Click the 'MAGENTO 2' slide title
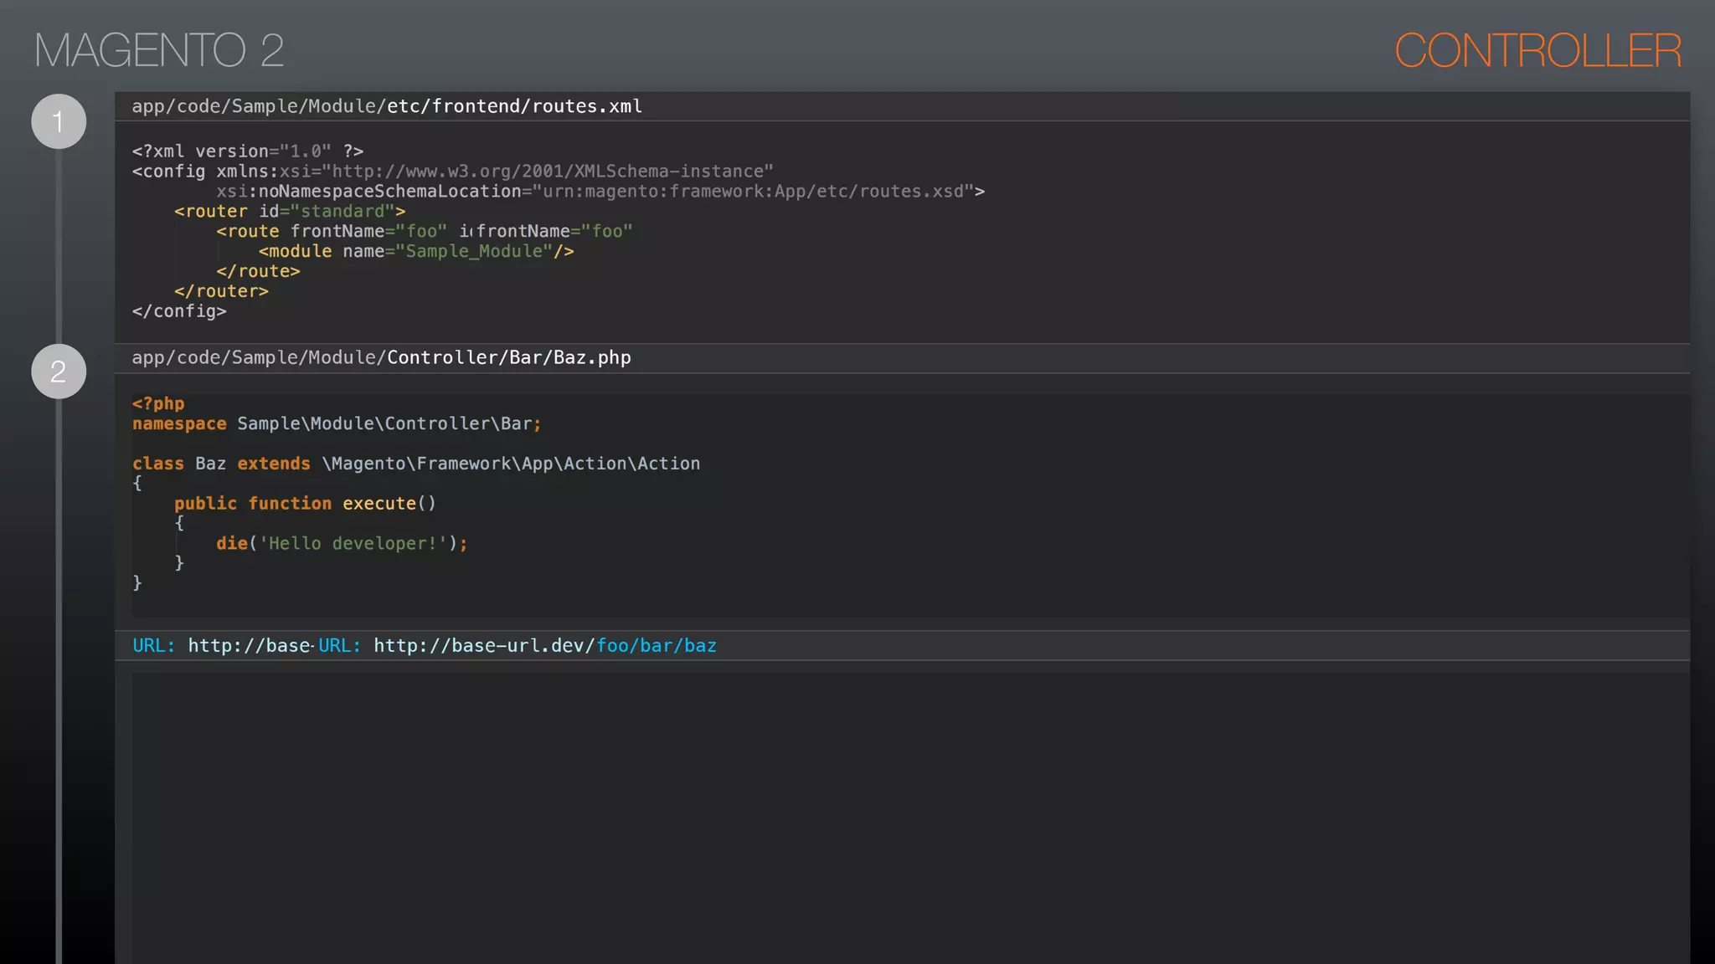Viewport: 1715px width, 964px height. point(159,50)
